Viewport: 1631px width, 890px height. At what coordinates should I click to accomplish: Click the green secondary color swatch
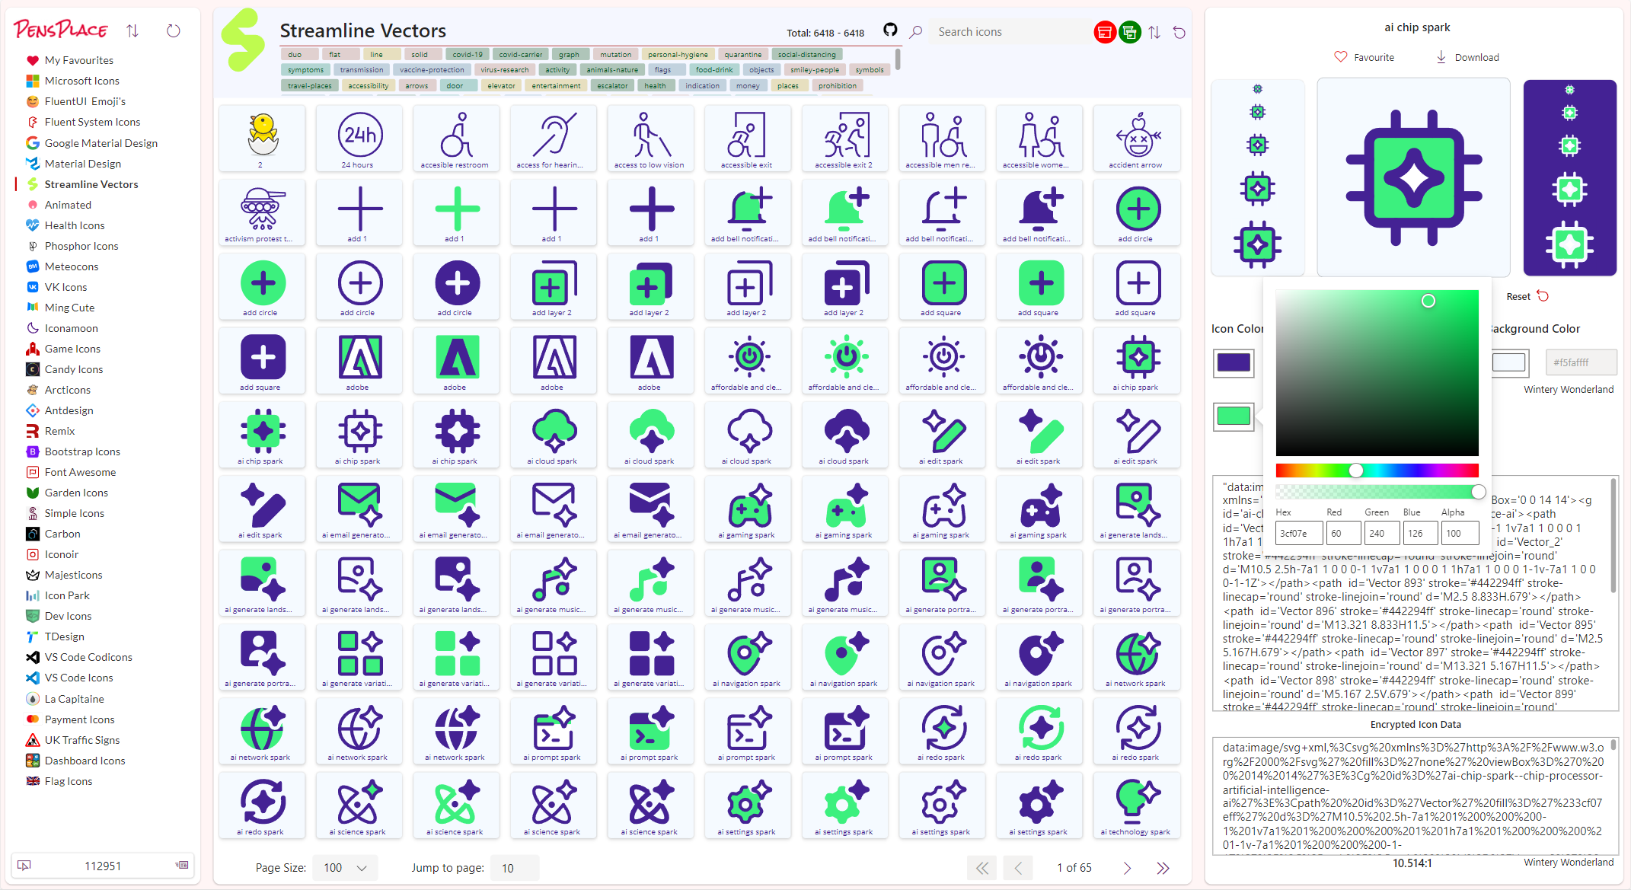pos(1233,416)
